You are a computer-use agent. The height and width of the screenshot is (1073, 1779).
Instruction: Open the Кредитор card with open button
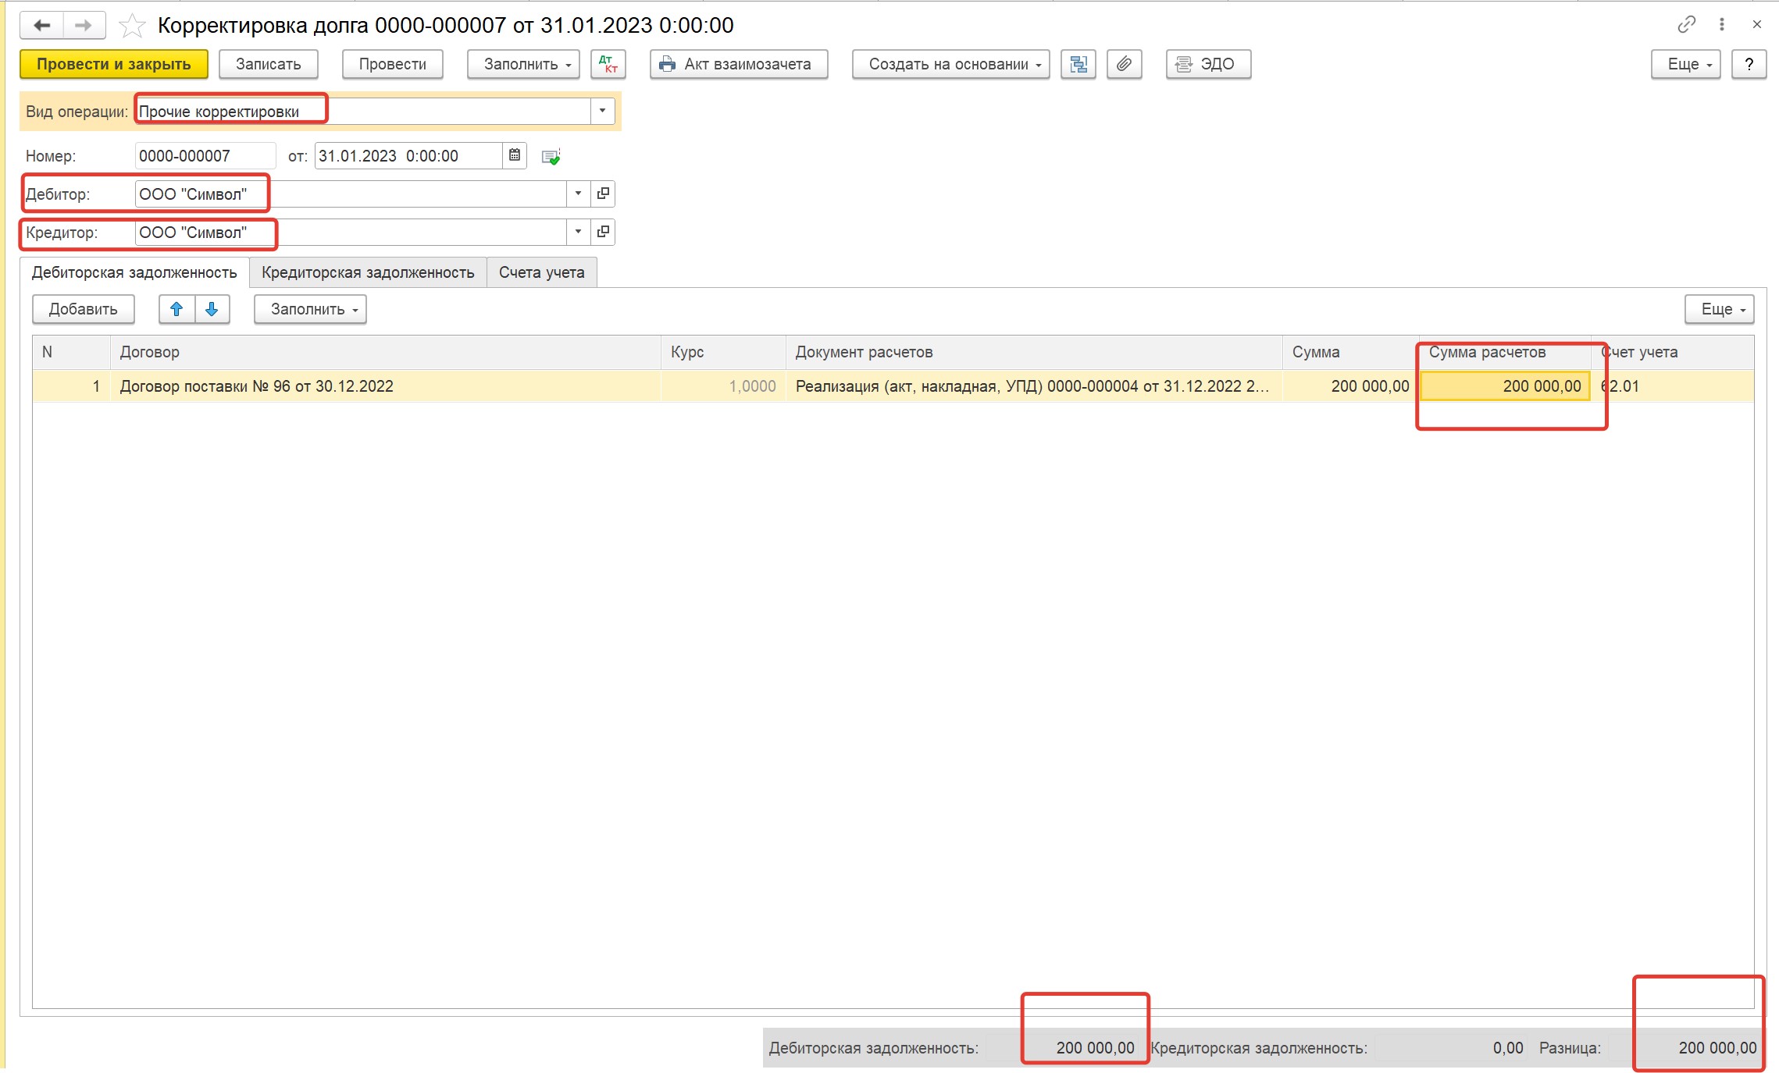(603, 232)
